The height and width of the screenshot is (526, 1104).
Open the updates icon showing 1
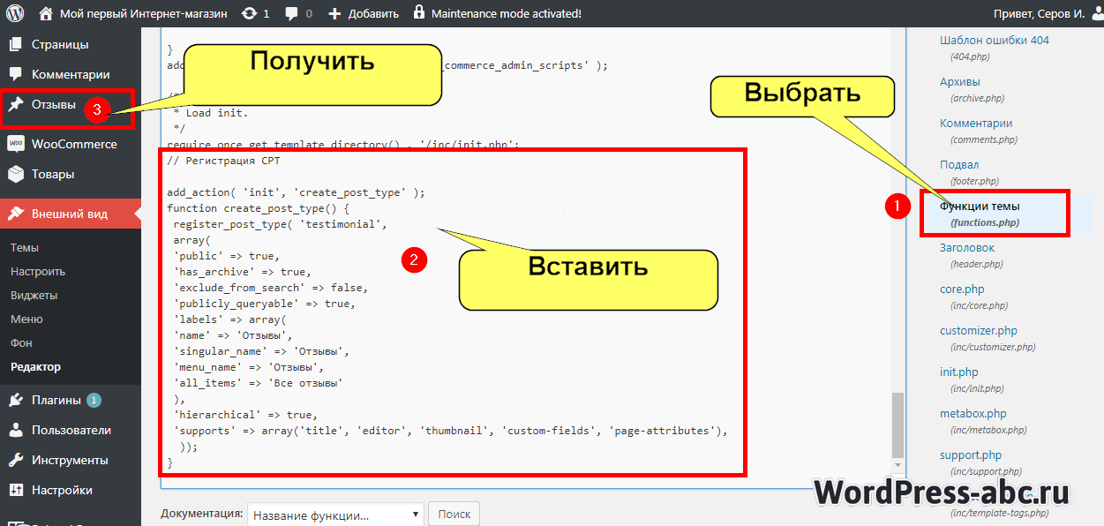[249, 13]
